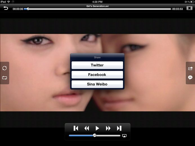Tap the battery indicator icon

192,2
